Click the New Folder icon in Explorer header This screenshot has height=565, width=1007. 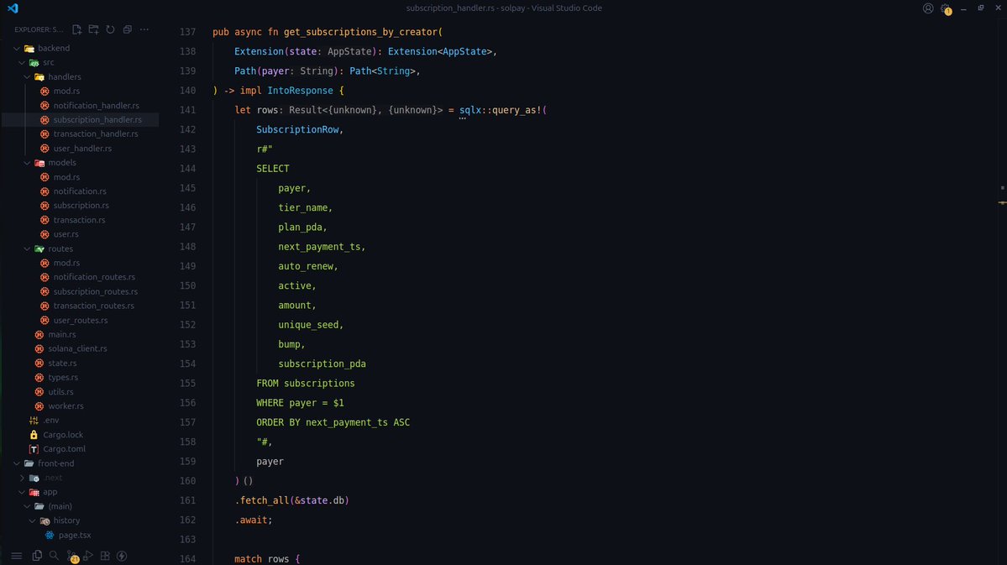tap(94, 29)
